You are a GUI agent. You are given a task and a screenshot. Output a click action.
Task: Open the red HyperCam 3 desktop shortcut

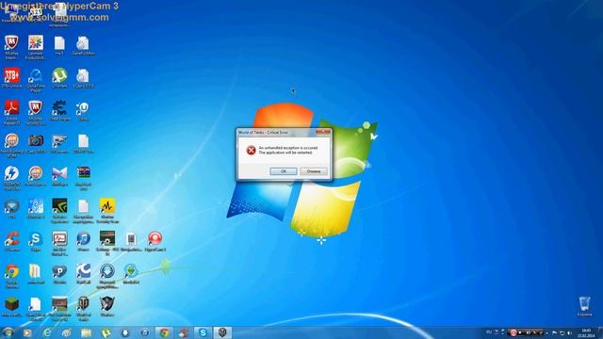(x=155, y=241)
